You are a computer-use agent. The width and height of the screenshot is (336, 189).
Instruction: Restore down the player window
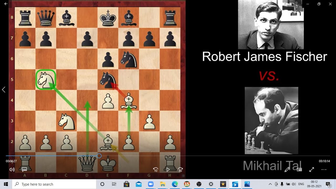coord(319,4)
